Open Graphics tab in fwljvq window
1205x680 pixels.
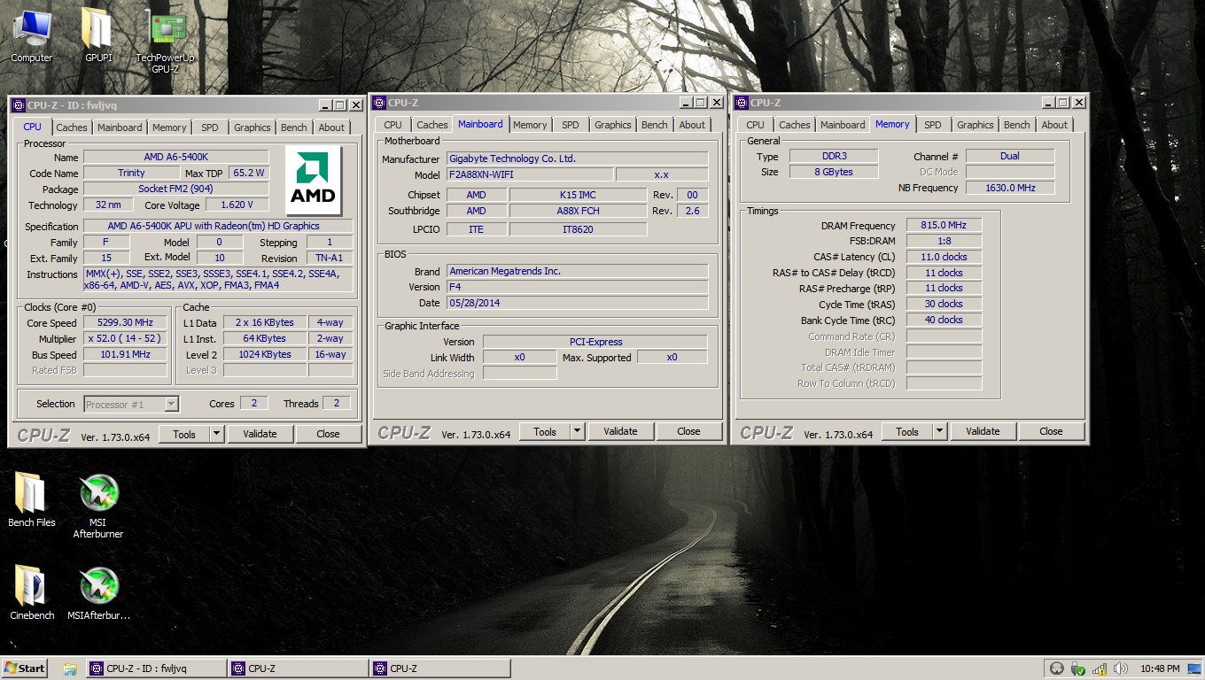pyautogui.click(x=253, y=127)
